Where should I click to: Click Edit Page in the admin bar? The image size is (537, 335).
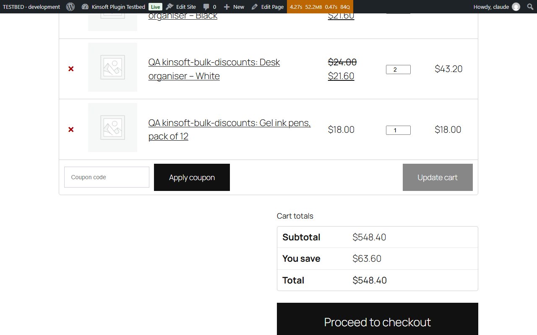[268, 7]
